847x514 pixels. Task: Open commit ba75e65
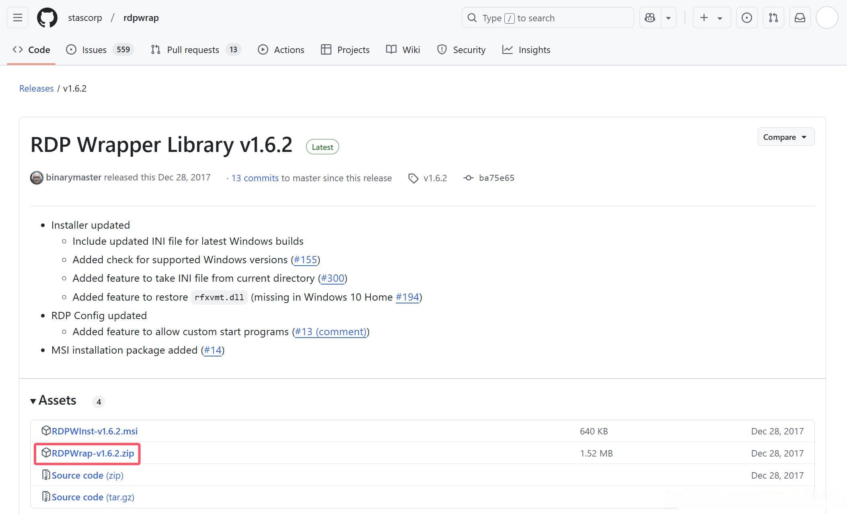coord(497,178)
